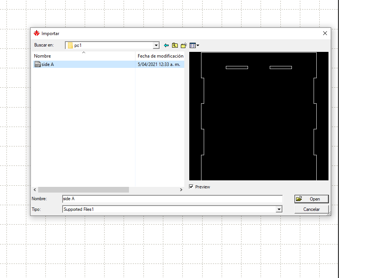Viewport: 380px width, 278px height.
Task: Focus the Nombre file name input field
Action: point(172,199)
